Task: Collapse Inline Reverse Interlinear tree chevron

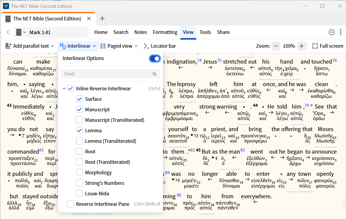Action: click(64, 88)
